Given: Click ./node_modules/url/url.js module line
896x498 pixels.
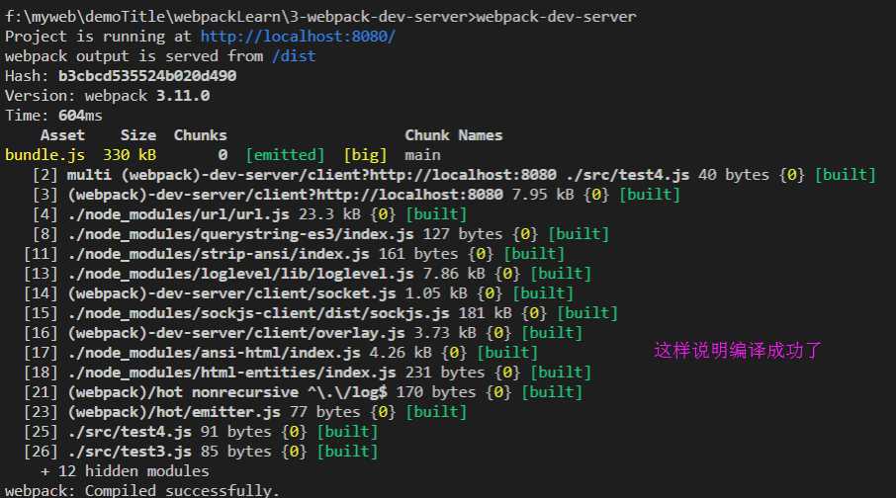Looking at the screenshot, I should pos(249,214).
